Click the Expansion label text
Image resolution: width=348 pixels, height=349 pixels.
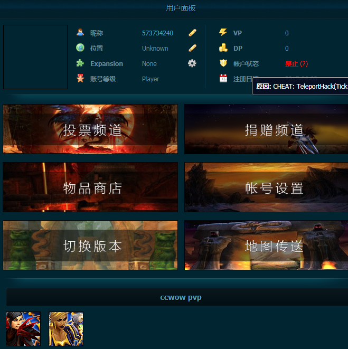tap(107, 64)
